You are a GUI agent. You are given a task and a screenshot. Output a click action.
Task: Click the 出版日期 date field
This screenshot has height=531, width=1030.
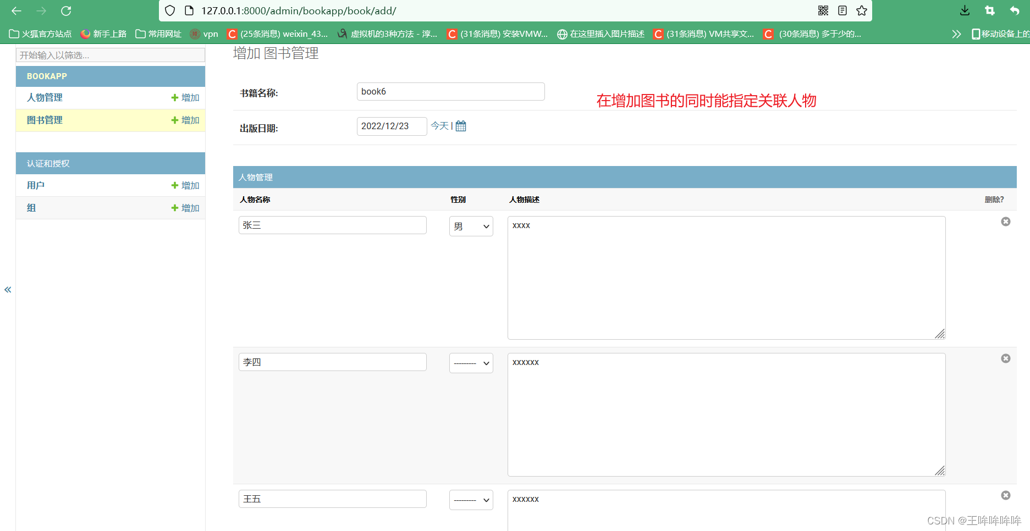pyautogui.click(x=392, y=126)
